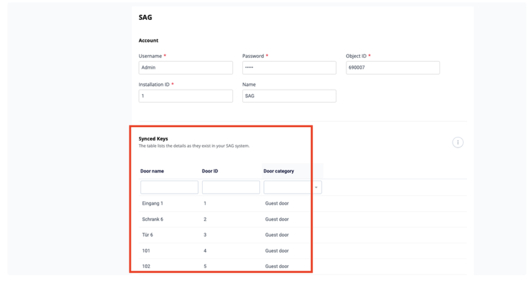
Task: Sort by the Door name column header
Action: [x=151, y=170]
